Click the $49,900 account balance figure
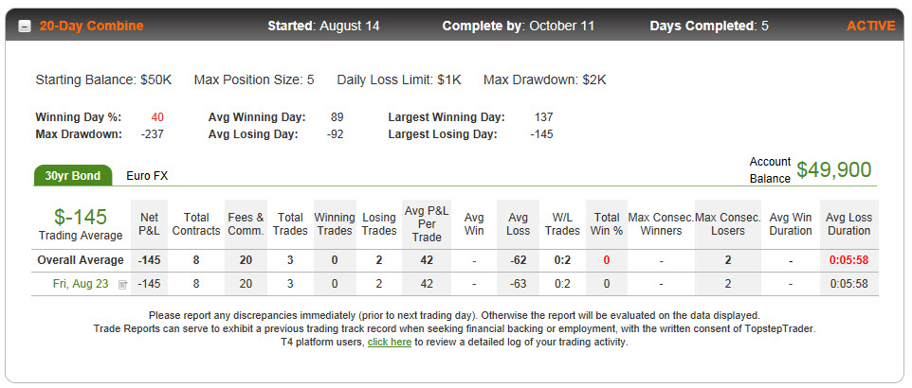912x388 pixels. (x=834, y=169)
